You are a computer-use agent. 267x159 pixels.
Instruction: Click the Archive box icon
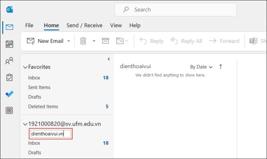point(106,41)
